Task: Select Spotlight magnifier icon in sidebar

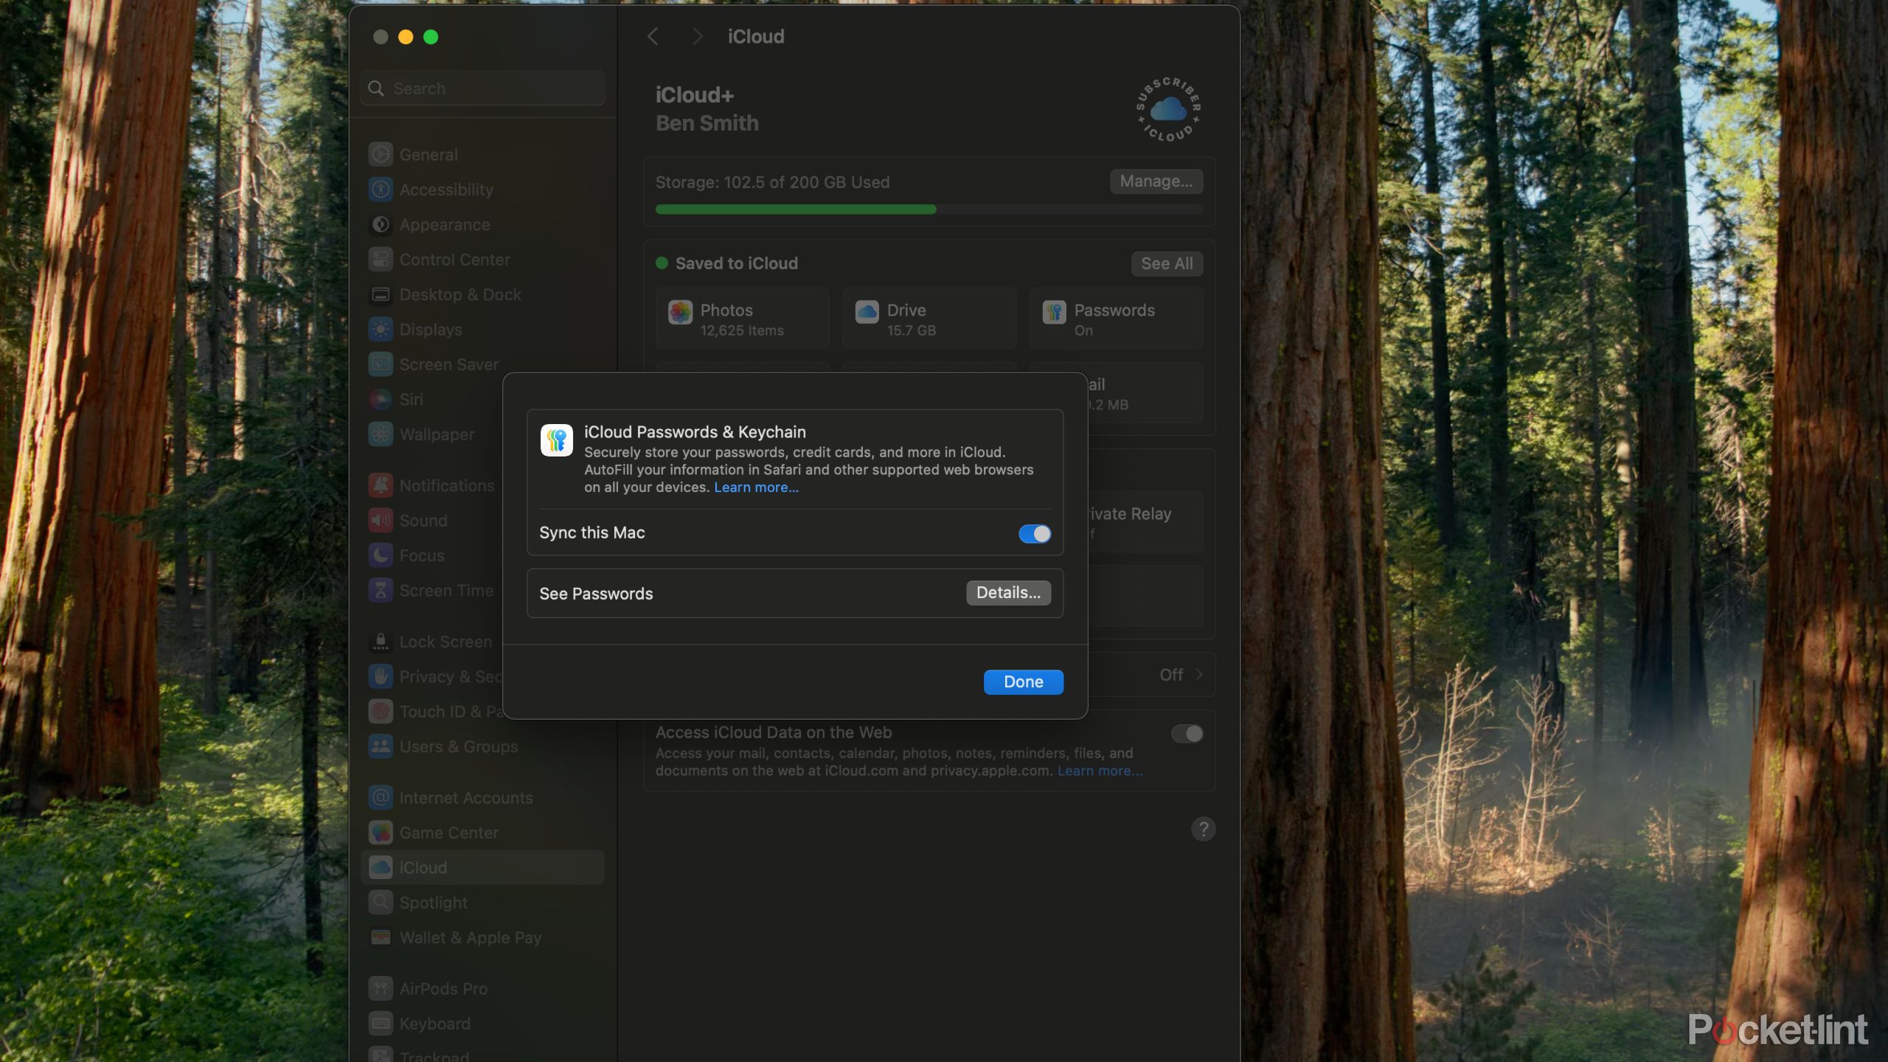Action: 381,903
